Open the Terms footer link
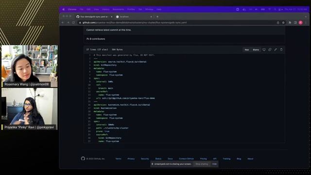Image resolution: width=311 pixels, height=175 pixels. [119, 159]
